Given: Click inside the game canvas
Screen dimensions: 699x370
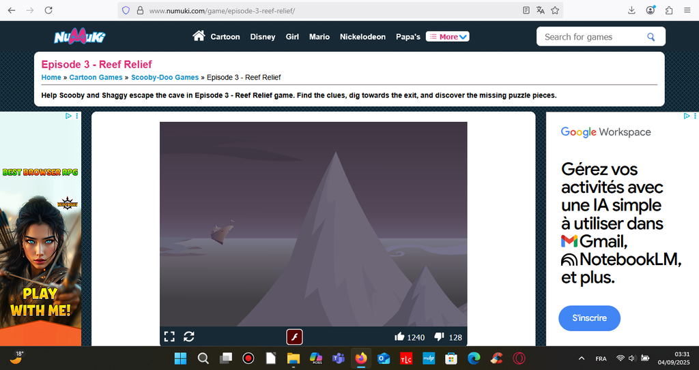Looking at the screenshot, I should 313,224.
